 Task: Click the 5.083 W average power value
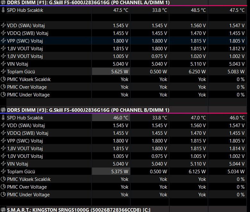pos(236,72)
